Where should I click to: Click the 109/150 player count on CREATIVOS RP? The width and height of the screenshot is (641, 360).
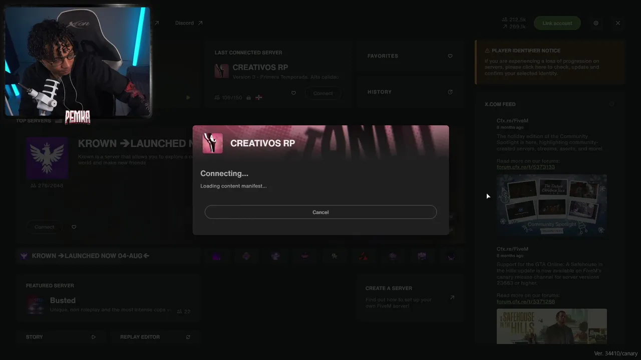(x=228, y=97)
